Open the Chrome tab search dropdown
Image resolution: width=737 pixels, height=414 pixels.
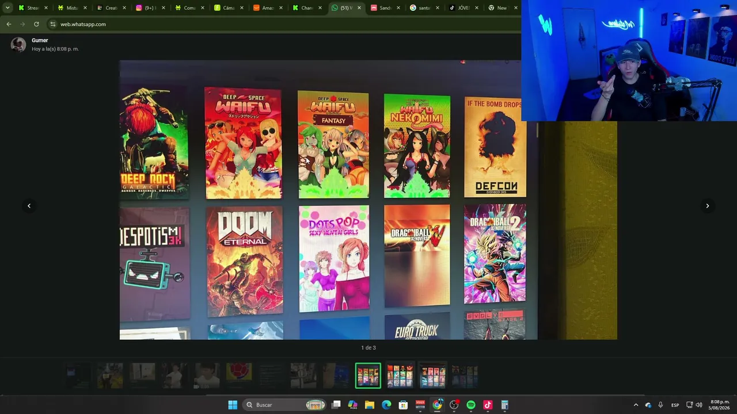[x=7, y=7]
